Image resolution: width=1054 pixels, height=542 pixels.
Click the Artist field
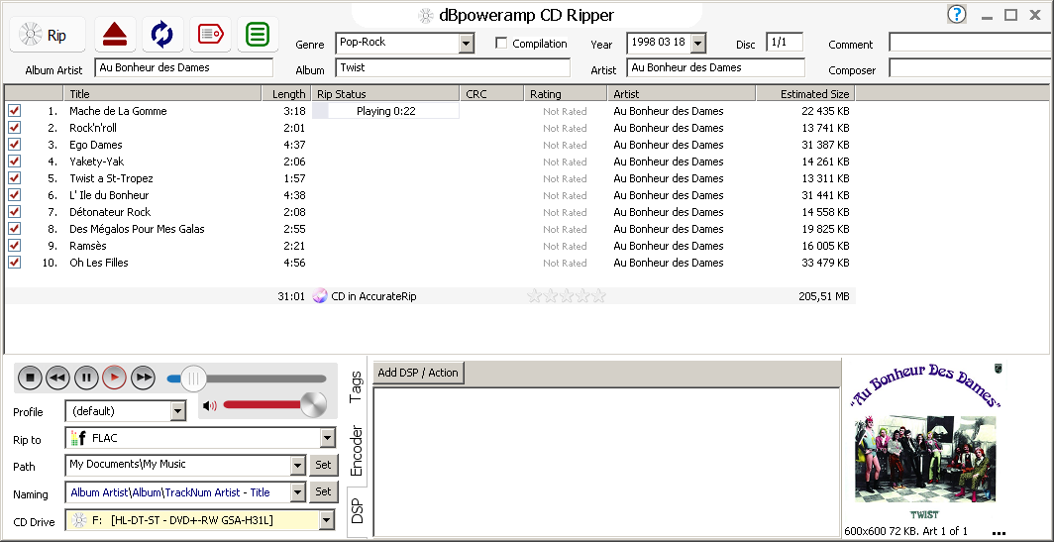[715, 67]
